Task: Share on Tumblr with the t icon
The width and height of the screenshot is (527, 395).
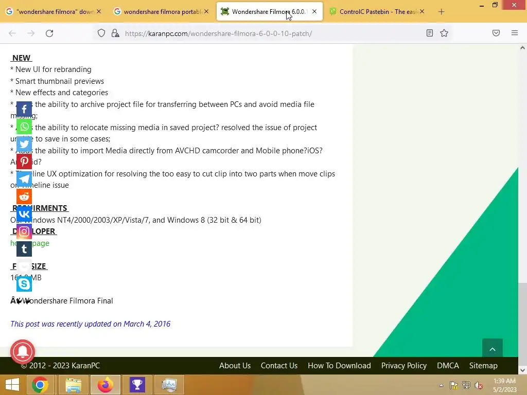Action: 24,249
